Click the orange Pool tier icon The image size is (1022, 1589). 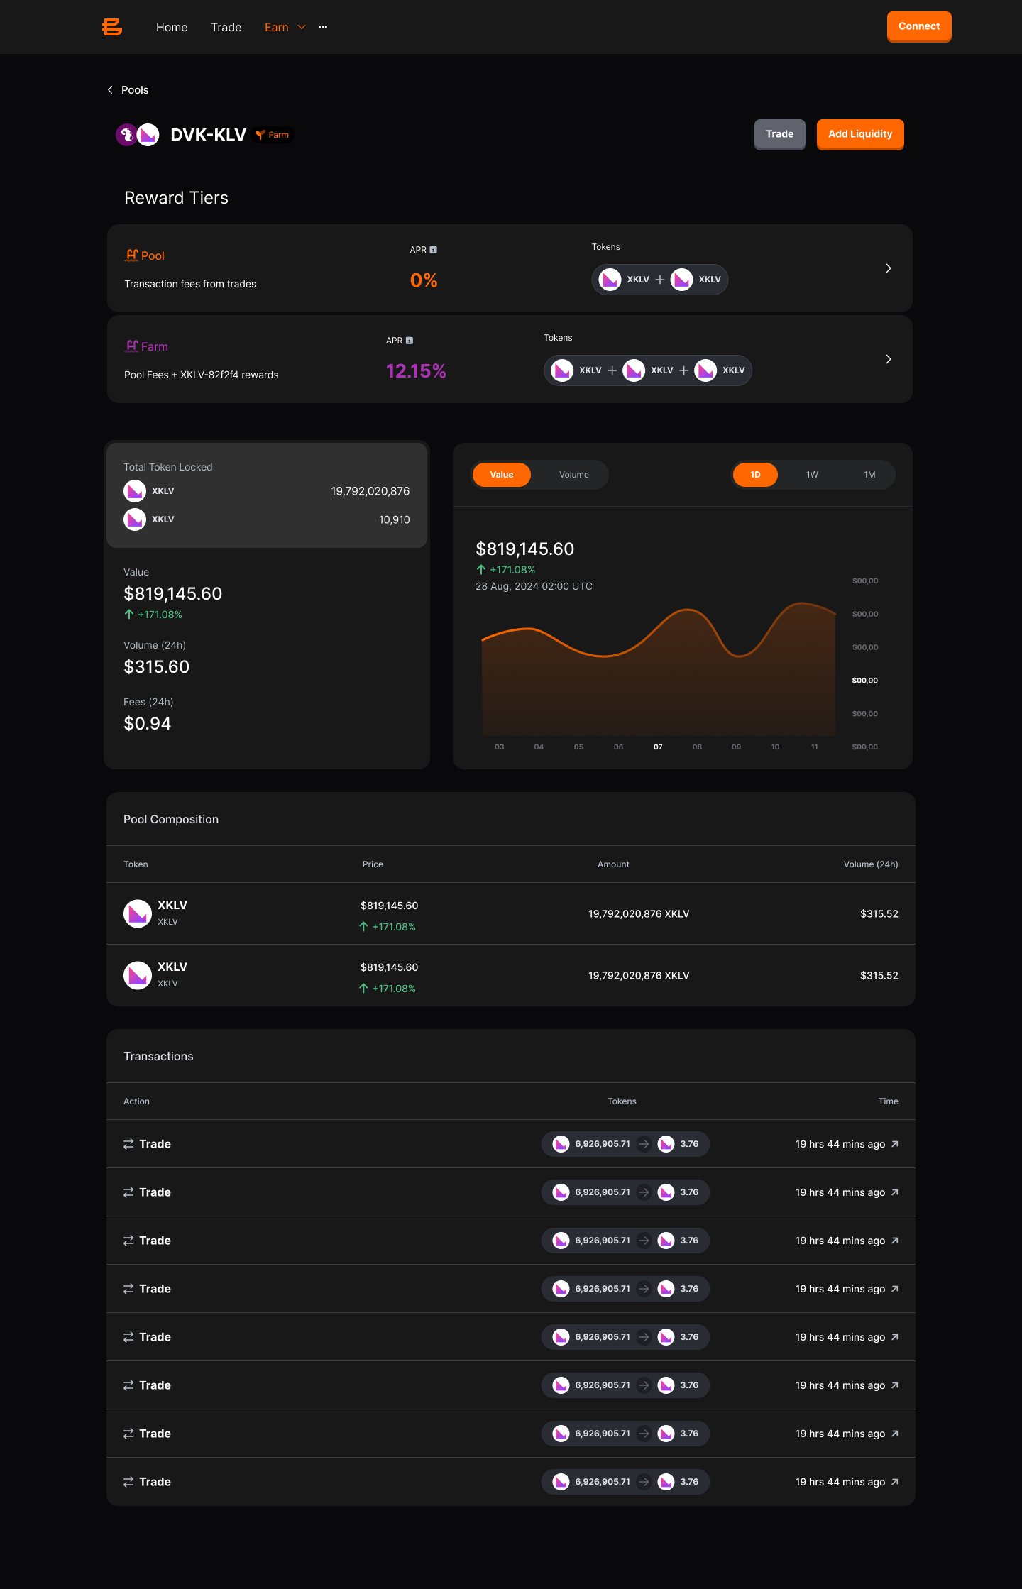132,255
